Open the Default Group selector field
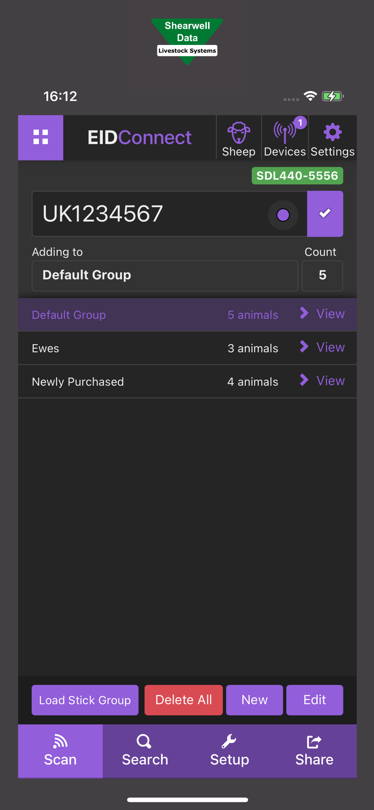 pos(165,275)
